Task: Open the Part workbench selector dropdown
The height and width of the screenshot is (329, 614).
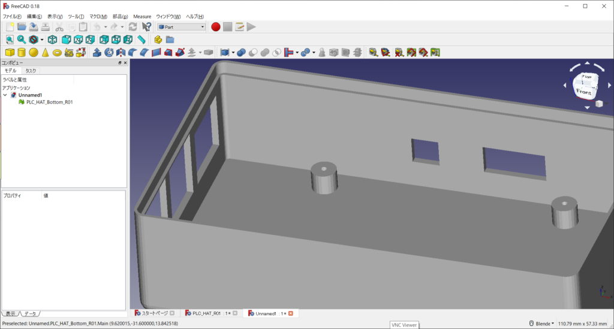Action: (x=181, y=26)
